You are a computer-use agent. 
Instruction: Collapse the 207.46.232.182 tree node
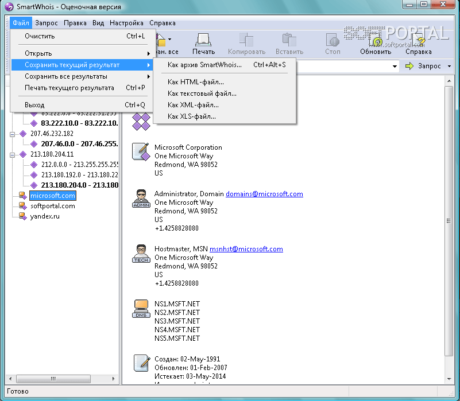pyautogui.click(x=12, y=134)
